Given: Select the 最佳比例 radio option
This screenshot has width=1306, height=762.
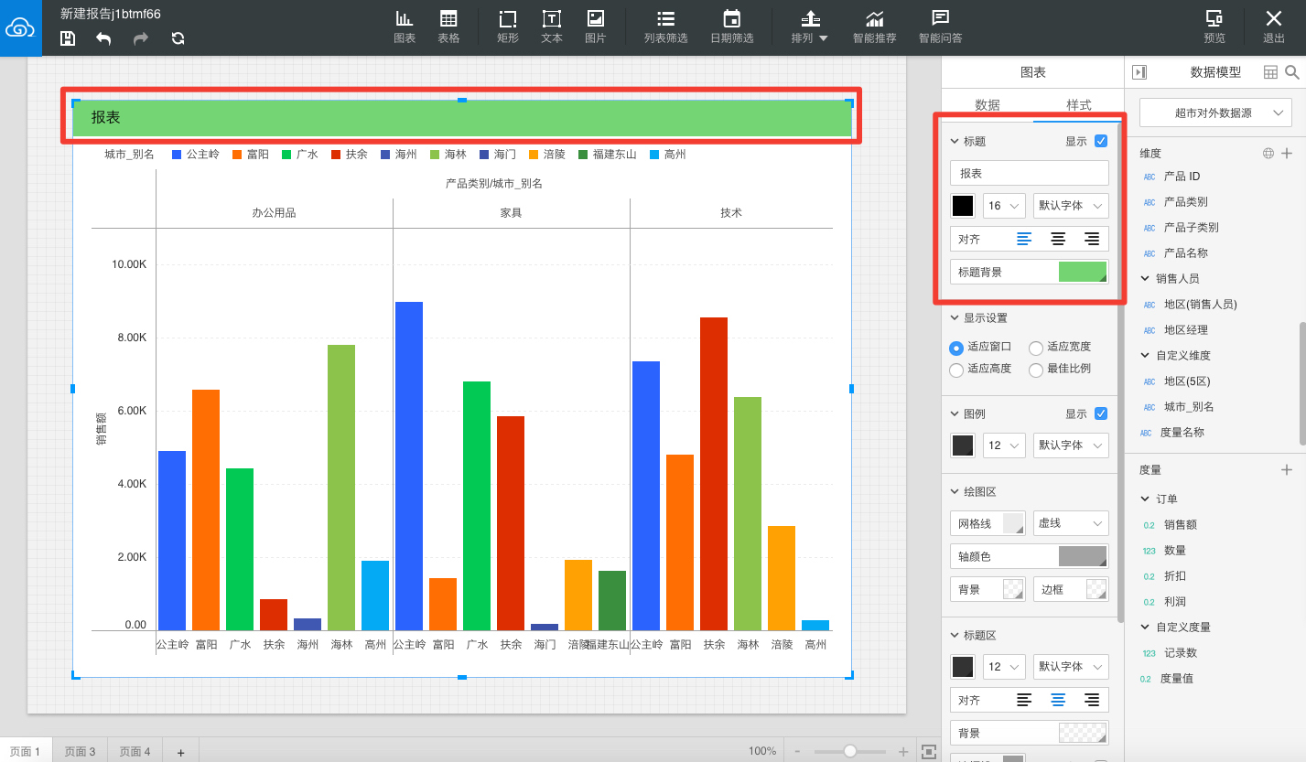Looking at the screenshot, I should click(1036, 370).
